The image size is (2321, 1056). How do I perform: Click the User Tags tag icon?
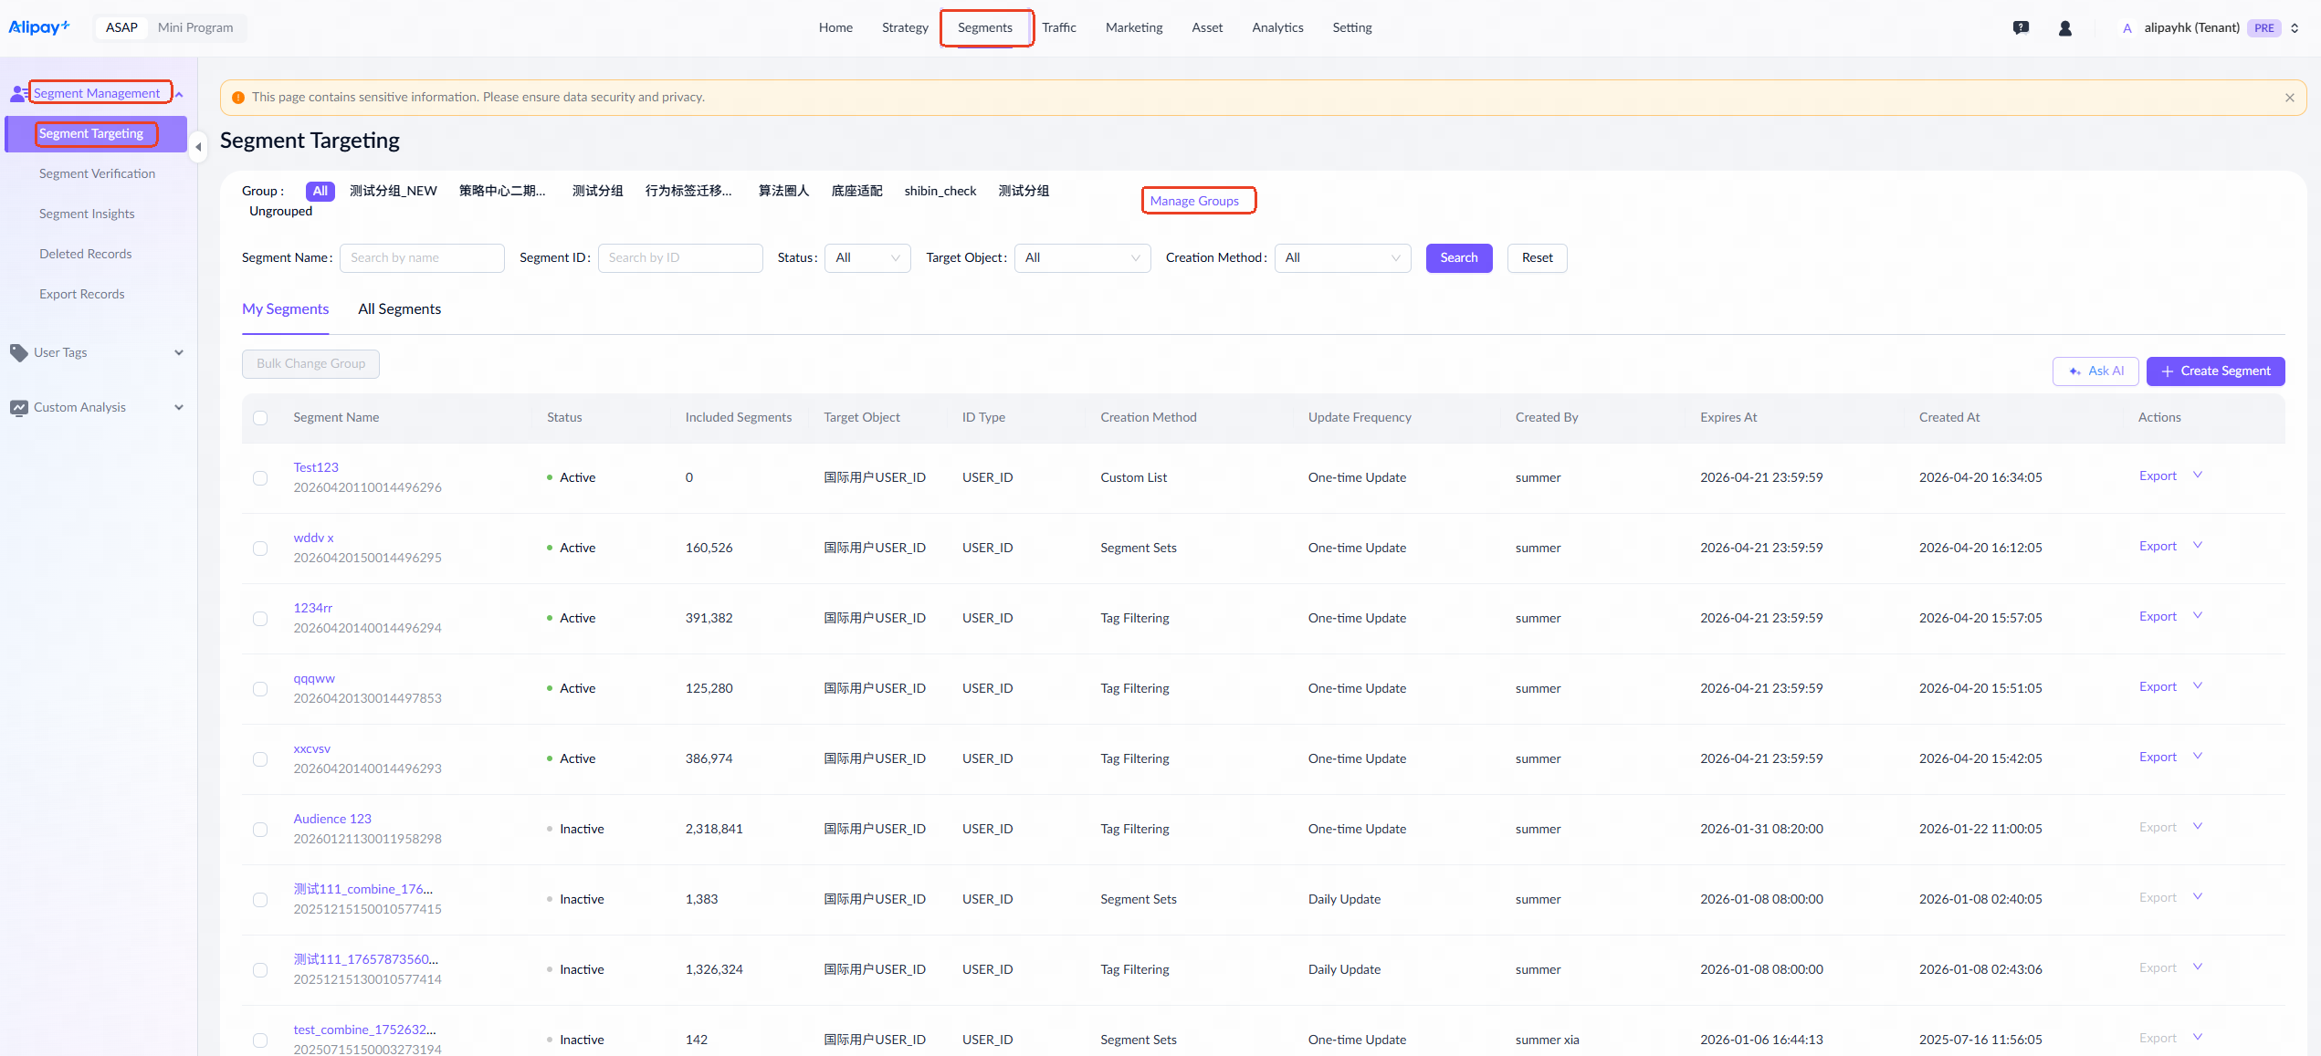point(18,352)
